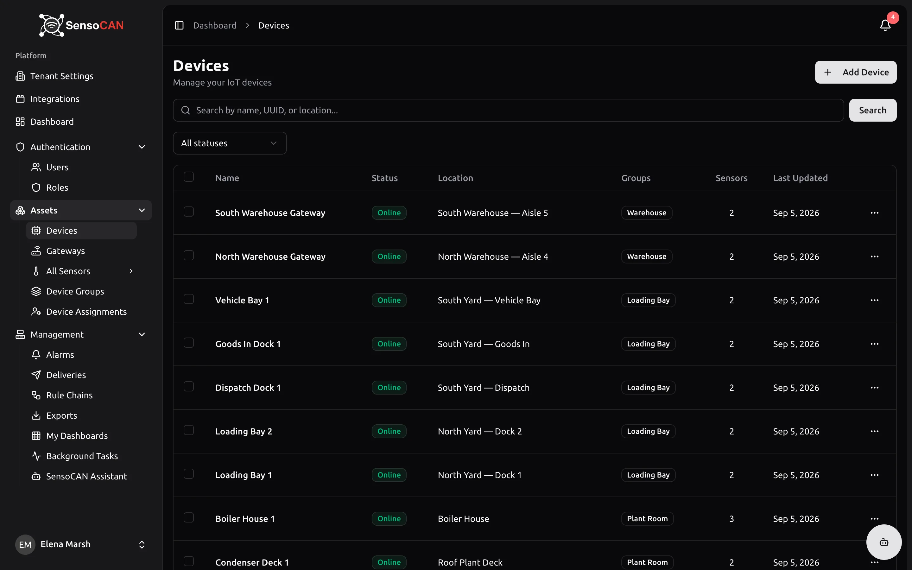Open row actions for Dispatch Dock 1

[874, 388]
